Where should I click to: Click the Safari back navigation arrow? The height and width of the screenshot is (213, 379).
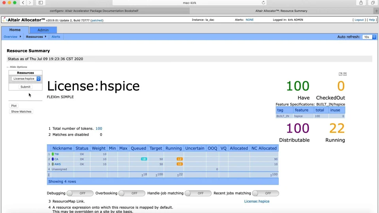23,3
